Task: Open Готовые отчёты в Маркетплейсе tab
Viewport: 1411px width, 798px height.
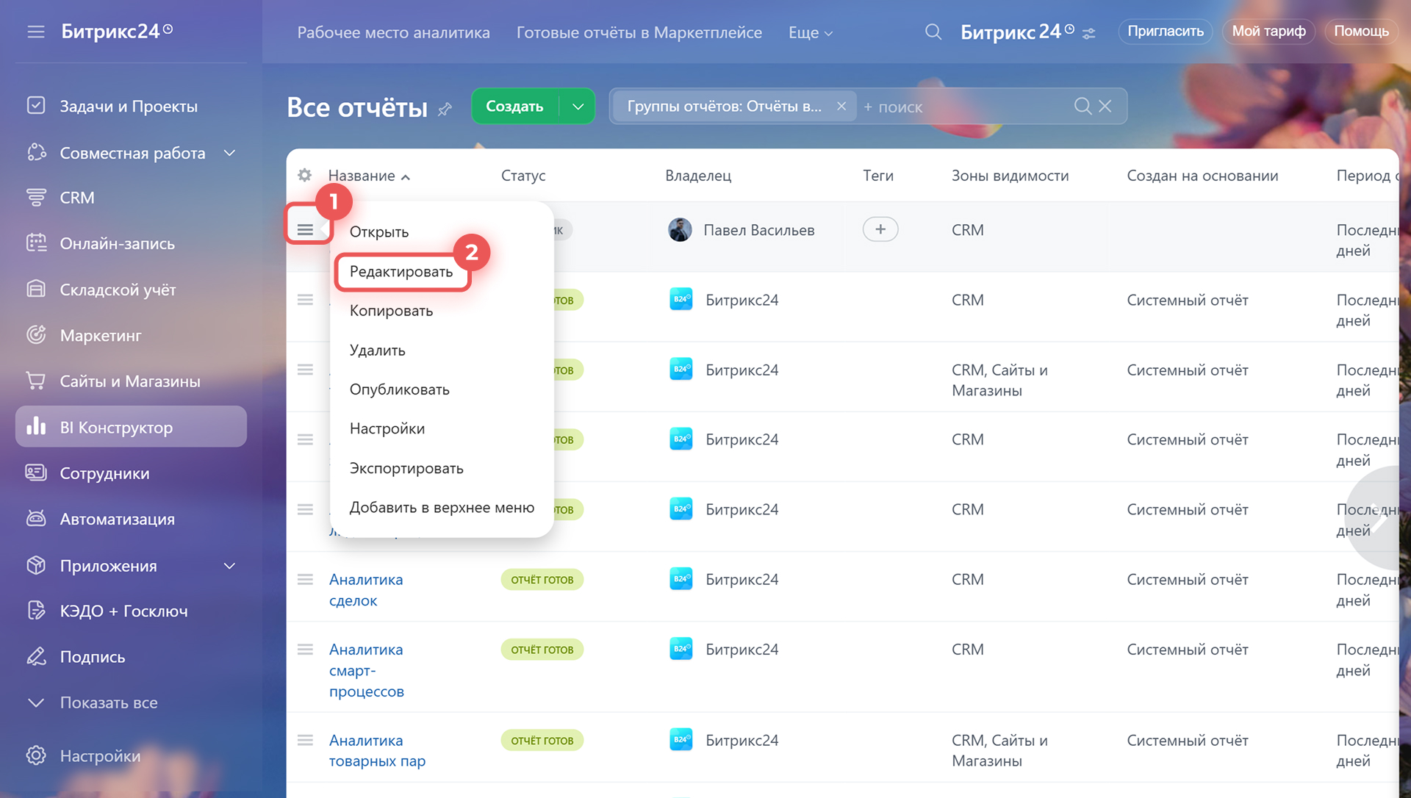Action: 639,32
